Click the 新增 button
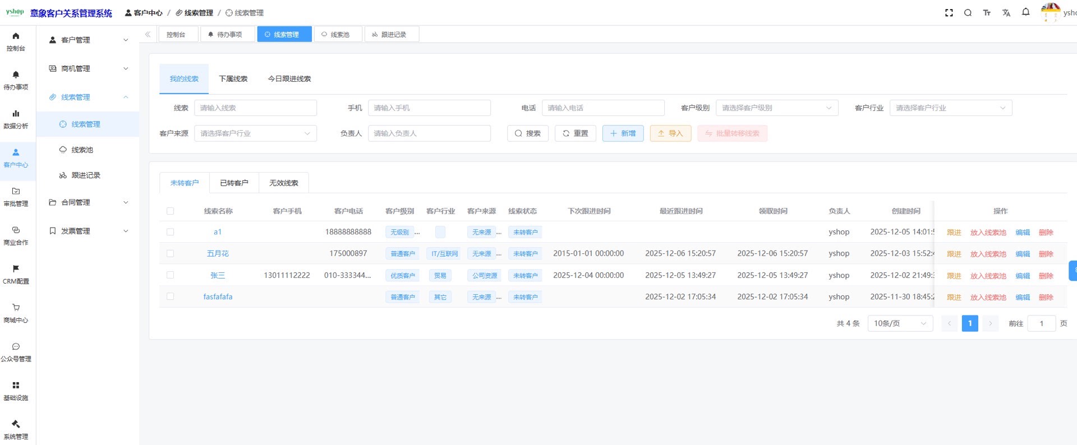This screenshot has width=1077, height=445. coord(623,133)
